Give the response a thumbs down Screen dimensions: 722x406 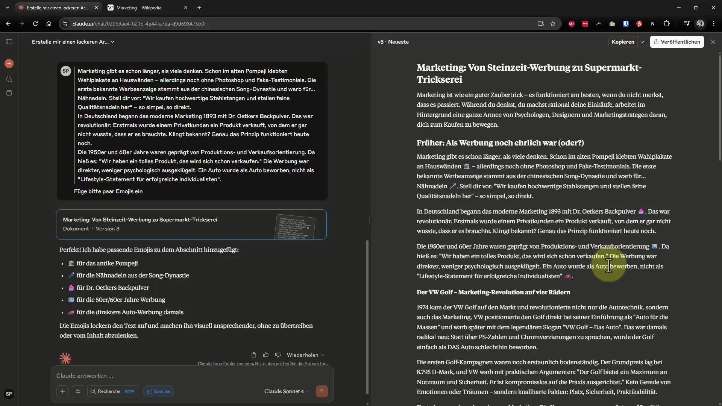[x=278, y=355]
